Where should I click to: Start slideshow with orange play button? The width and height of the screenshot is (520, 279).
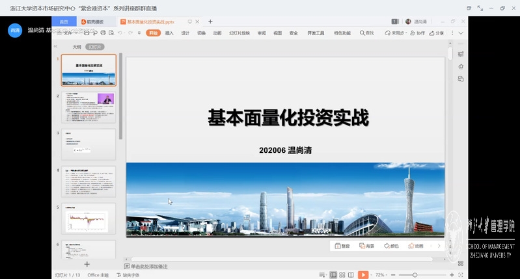tap(363, 275)
